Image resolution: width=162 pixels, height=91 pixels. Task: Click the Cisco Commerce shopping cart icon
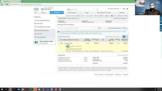[x=42, y=9]
